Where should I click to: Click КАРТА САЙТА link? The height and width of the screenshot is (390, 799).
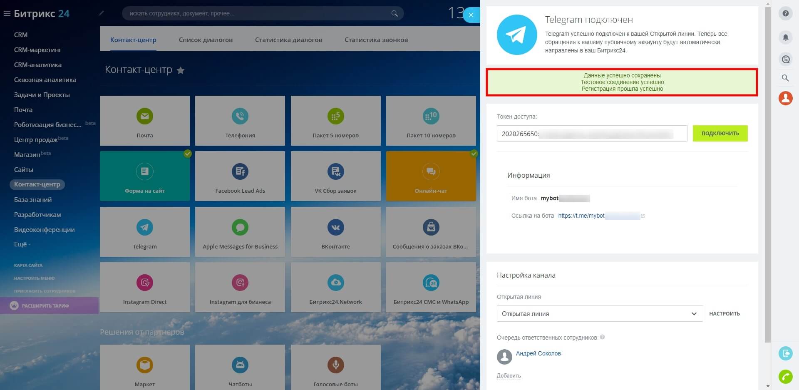coord(28,265)
